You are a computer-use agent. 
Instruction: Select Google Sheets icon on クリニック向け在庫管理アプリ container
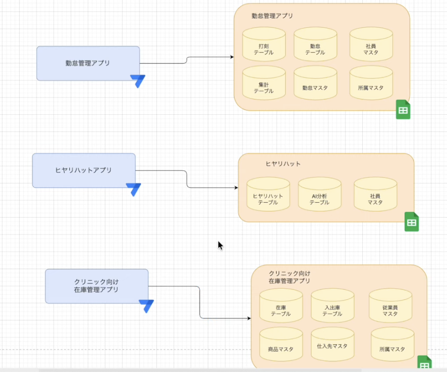424,363
